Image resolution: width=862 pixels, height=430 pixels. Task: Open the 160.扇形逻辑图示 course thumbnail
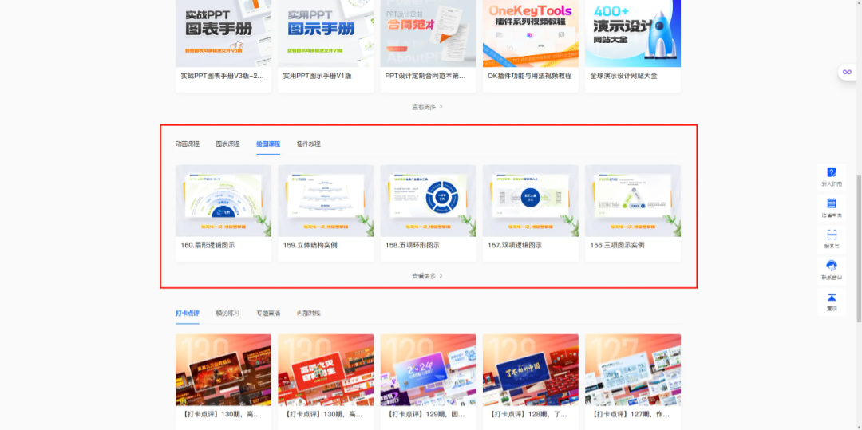click(x=223, y=200)
